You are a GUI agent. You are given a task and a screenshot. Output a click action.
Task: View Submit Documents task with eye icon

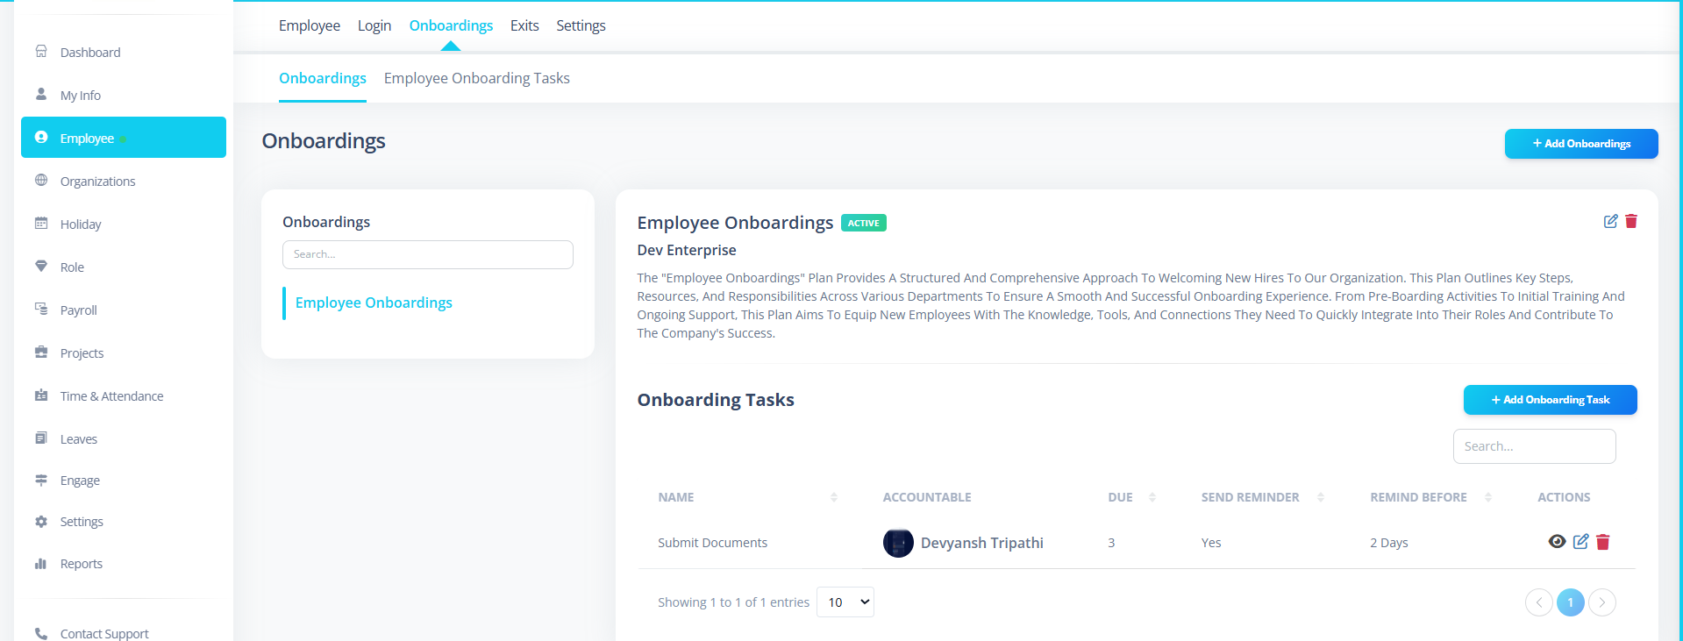(1558, 542)
